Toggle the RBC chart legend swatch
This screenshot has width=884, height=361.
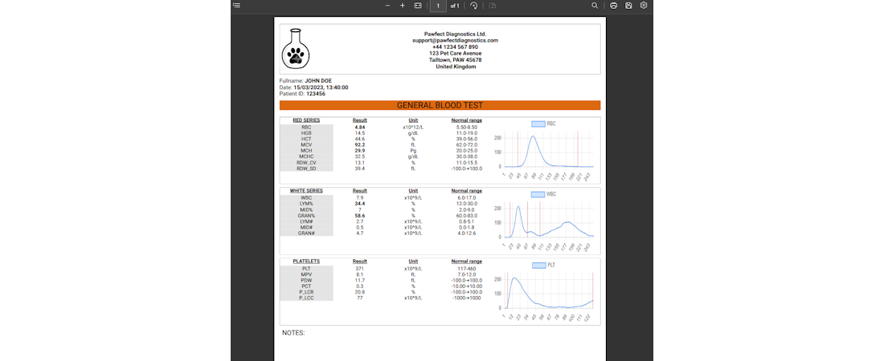pos(538,124)
